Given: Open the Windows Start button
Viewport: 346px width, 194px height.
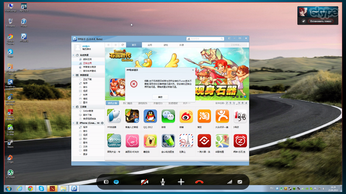Looking at the screenshot, I should (8, 188).
